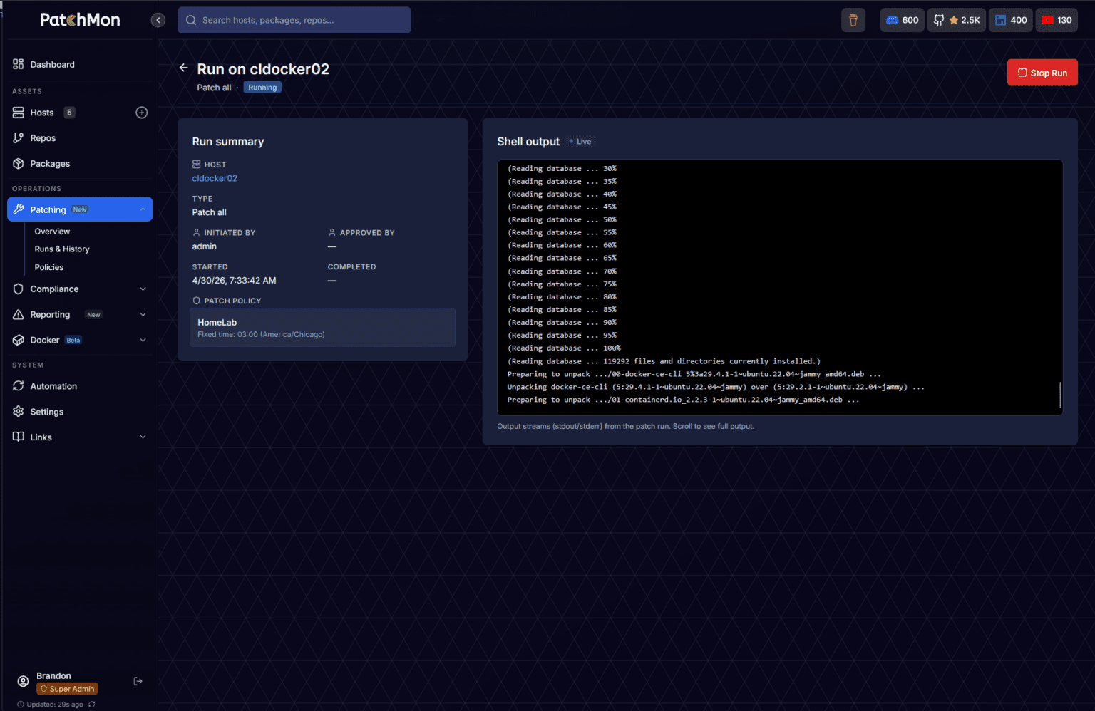Click the Reporting warning triangle icon
The image size is (1095, 711).
(19, 315)
